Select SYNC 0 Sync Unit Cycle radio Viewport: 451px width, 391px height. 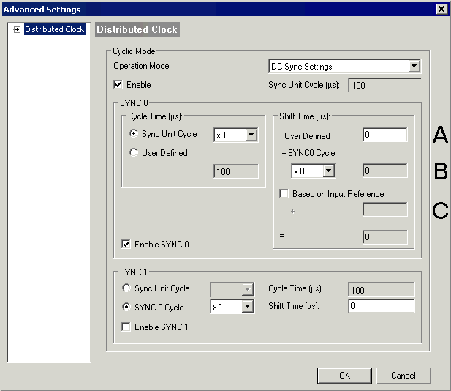(134, 133)
